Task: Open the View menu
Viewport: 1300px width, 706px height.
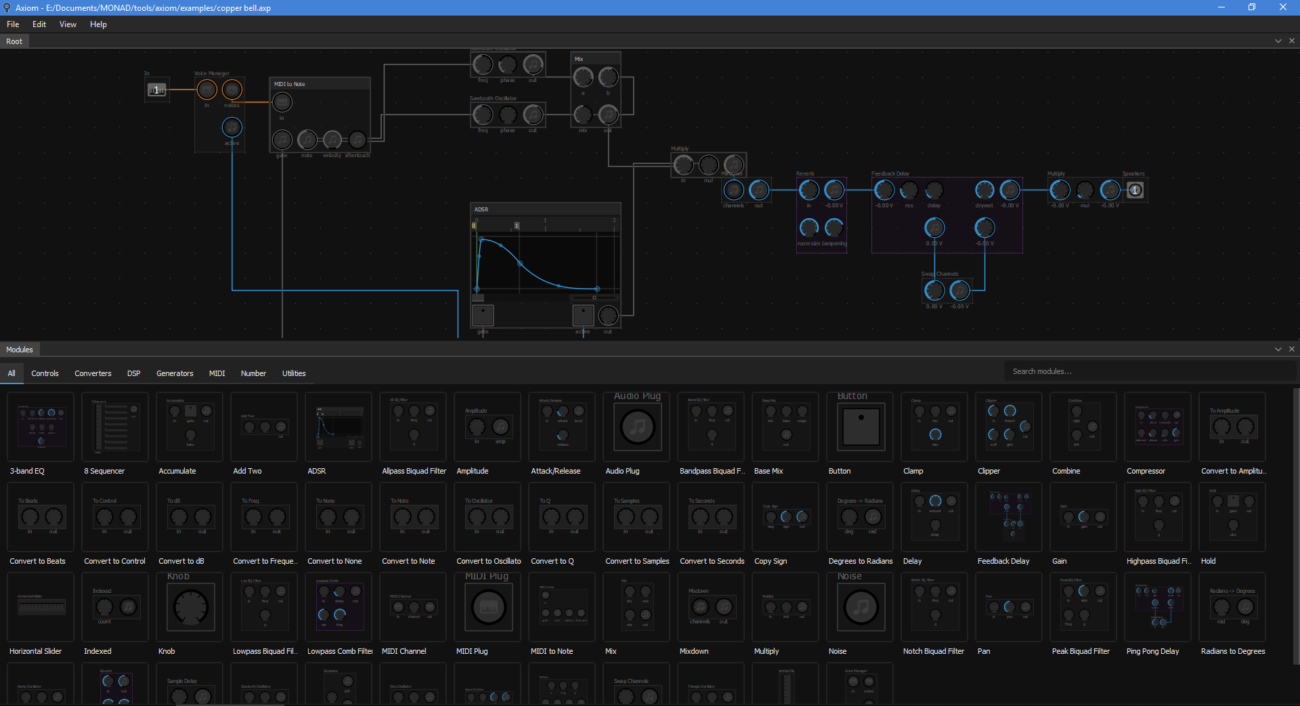Action: 68,24
